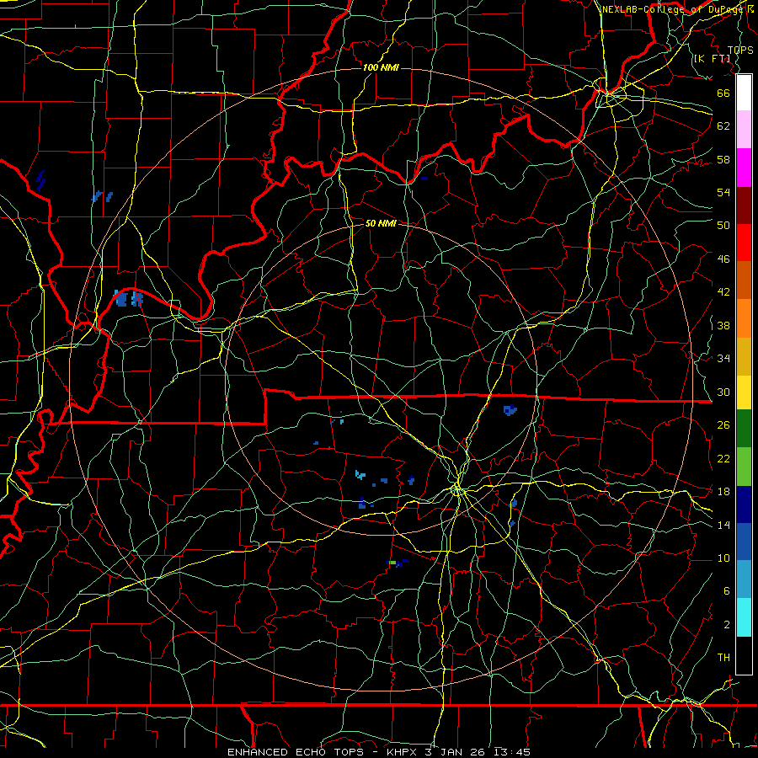Click the bright red legend swatch
Viewport: 758px width, 758px height.
point(744,243)
